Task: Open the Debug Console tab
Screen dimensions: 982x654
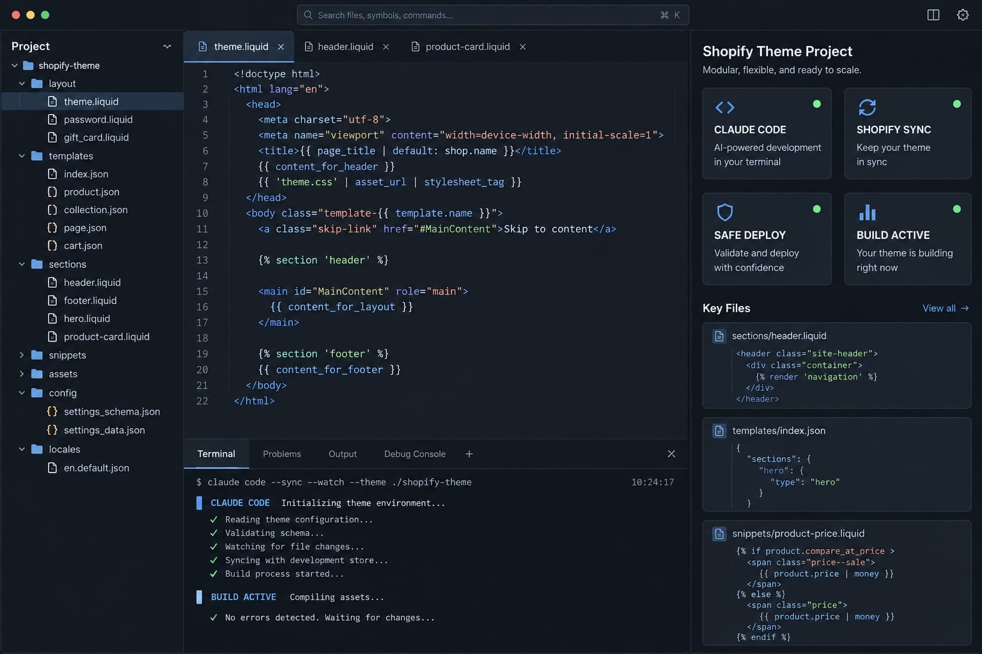Action: pyautogui.click(x=415, y=453)
